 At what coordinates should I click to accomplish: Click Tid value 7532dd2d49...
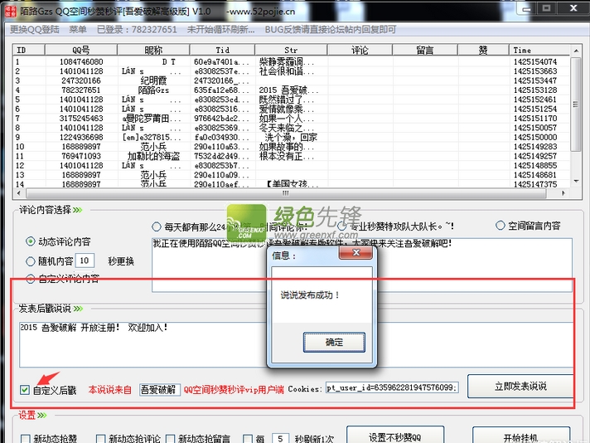(x=221, y=156)
